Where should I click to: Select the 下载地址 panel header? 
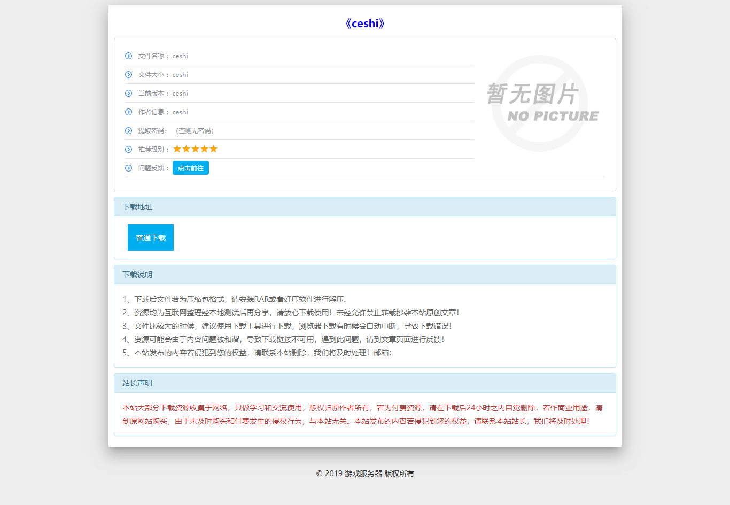tap(365, 207)
